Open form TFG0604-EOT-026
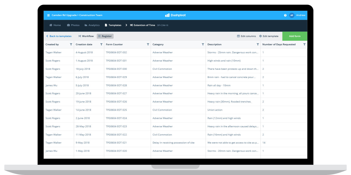 116,102
